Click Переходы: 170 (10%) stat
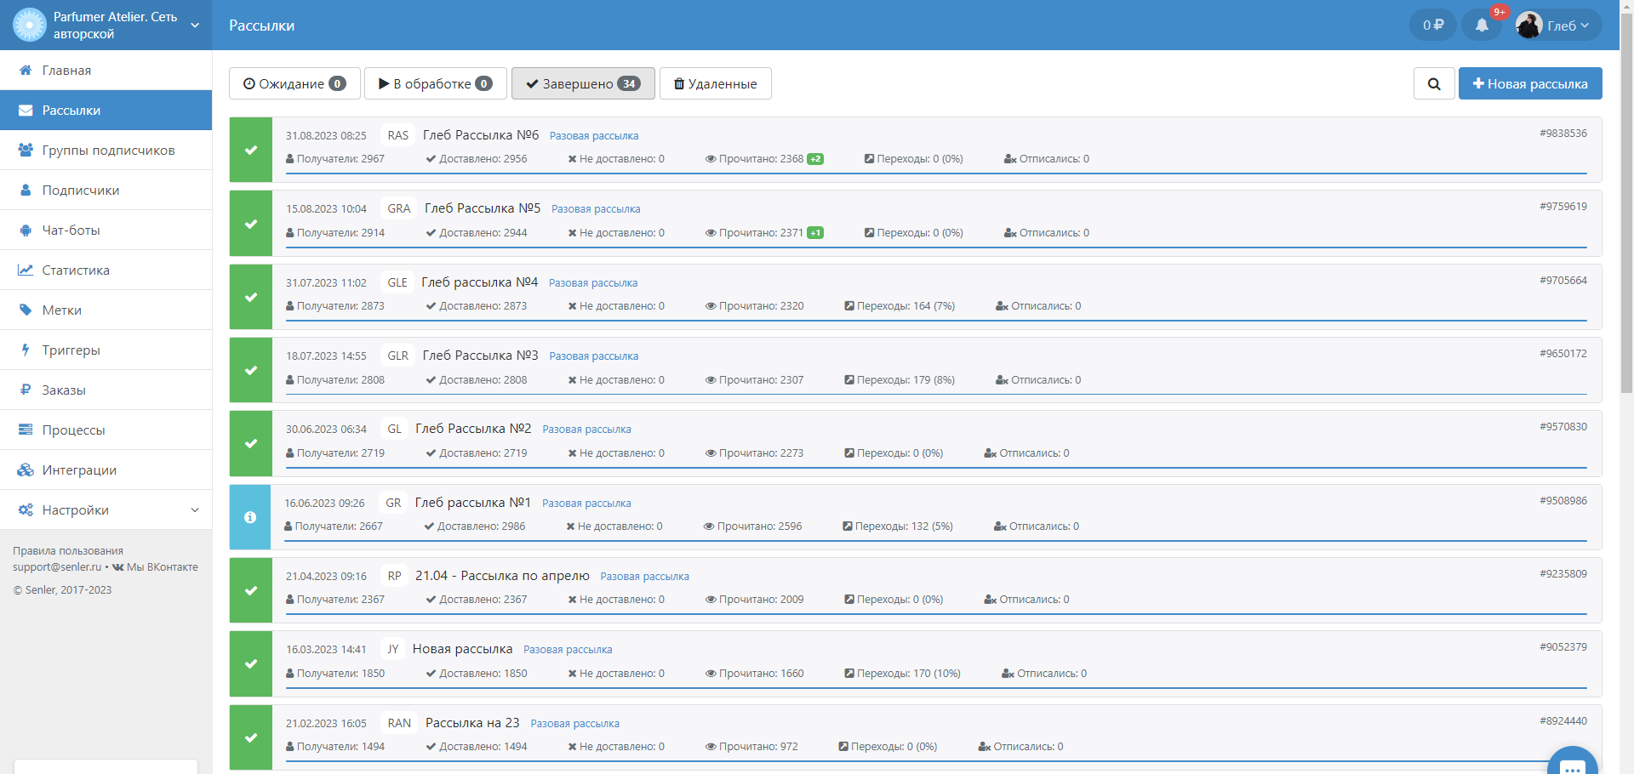 tap(902, 674)
